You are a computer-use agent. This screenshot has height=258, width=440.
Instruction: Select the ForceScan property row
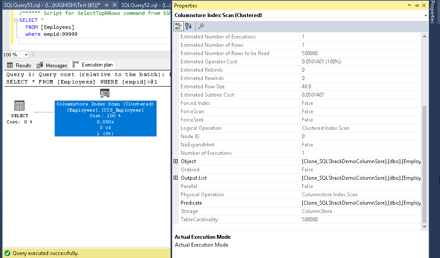(300, 112)
